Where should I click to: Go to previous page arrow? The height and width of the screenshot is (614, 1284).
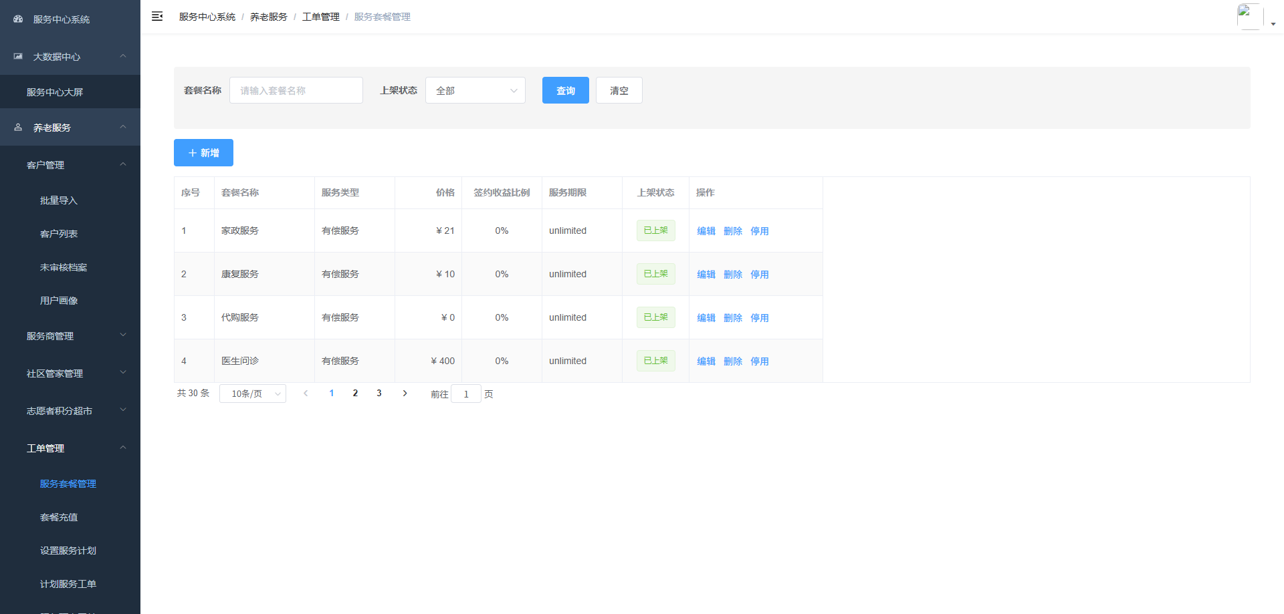306,394
